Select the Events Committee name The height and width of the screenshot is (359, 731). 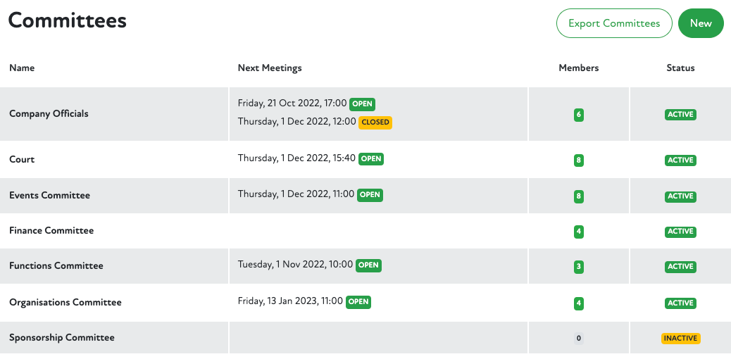[x=49, y=196]
